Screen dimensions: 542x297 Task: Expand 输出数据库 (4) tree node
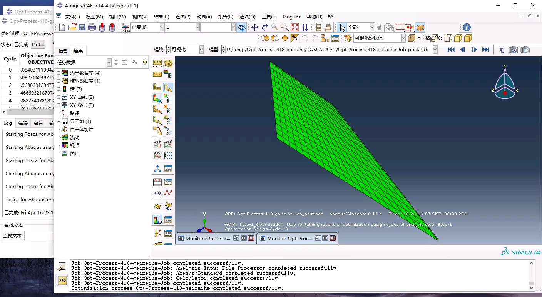pyautogui.click(x=59, y=73)
